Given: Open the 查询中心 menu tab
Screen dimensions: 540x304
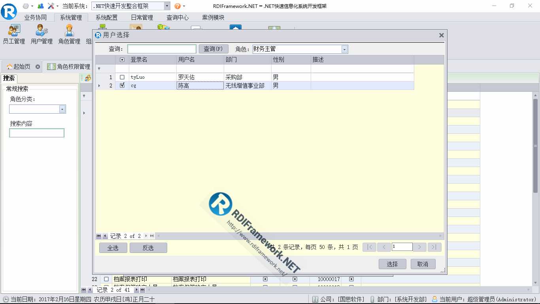Looking at the screenshot, I should pyautogui.click(x=177, y=17).
